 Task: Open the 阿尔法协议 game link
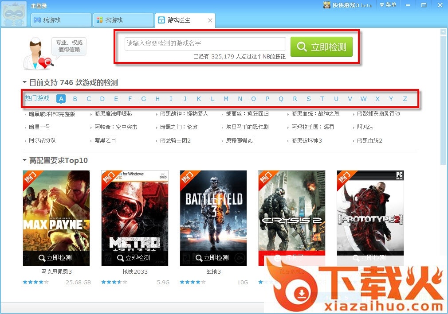click(x=42, y=140)
